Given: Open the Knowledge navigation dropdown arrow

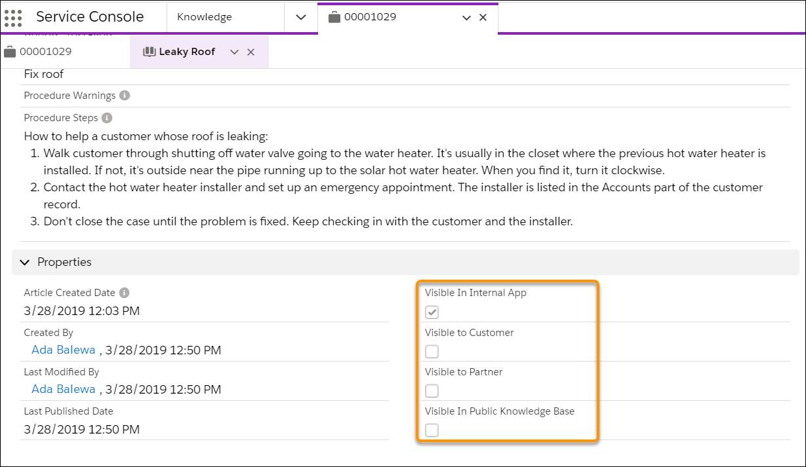Looking at the screenshot, I should coord(301,17).
